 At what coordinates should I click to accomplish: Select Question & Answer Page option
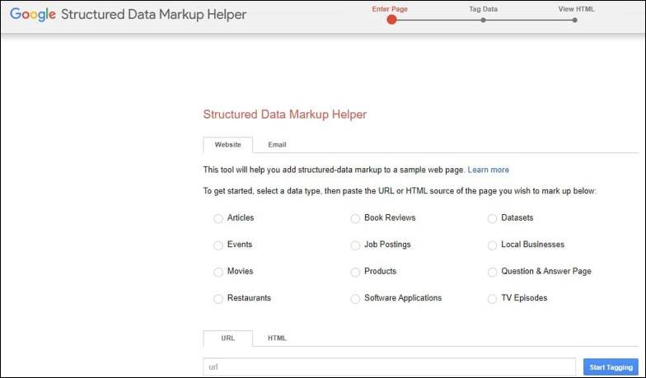(x=492, y=272)
